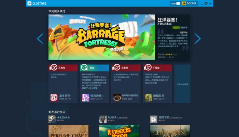
Task: Open 绮良攻略中's purple avatar icon
Action: click(85, 98)
